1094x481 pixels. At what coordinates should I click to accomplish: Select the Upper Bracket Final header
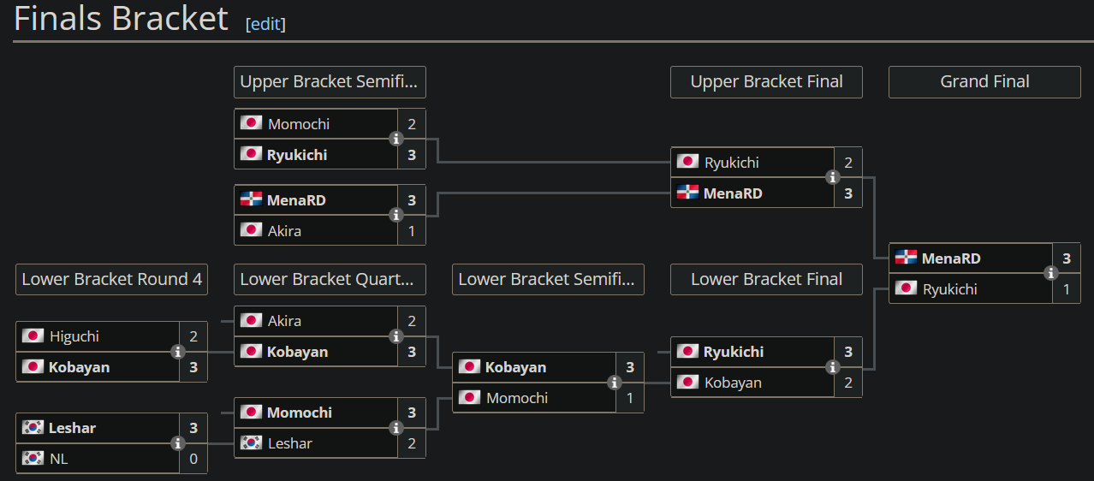pyautogui.click(x=766, y=82)
